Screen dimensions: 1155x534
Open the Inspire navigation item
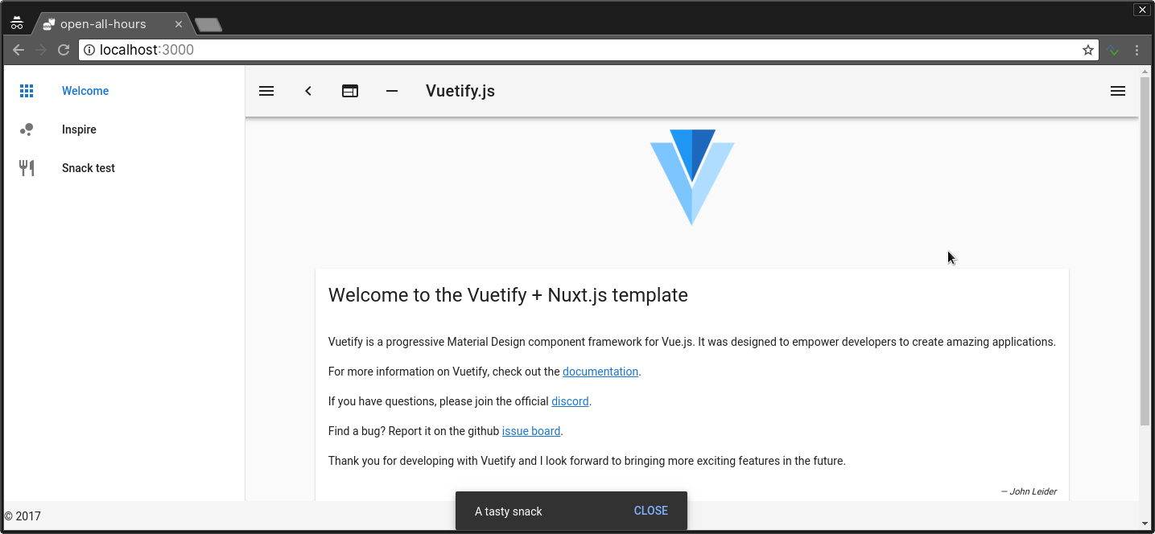coord(79,129)
